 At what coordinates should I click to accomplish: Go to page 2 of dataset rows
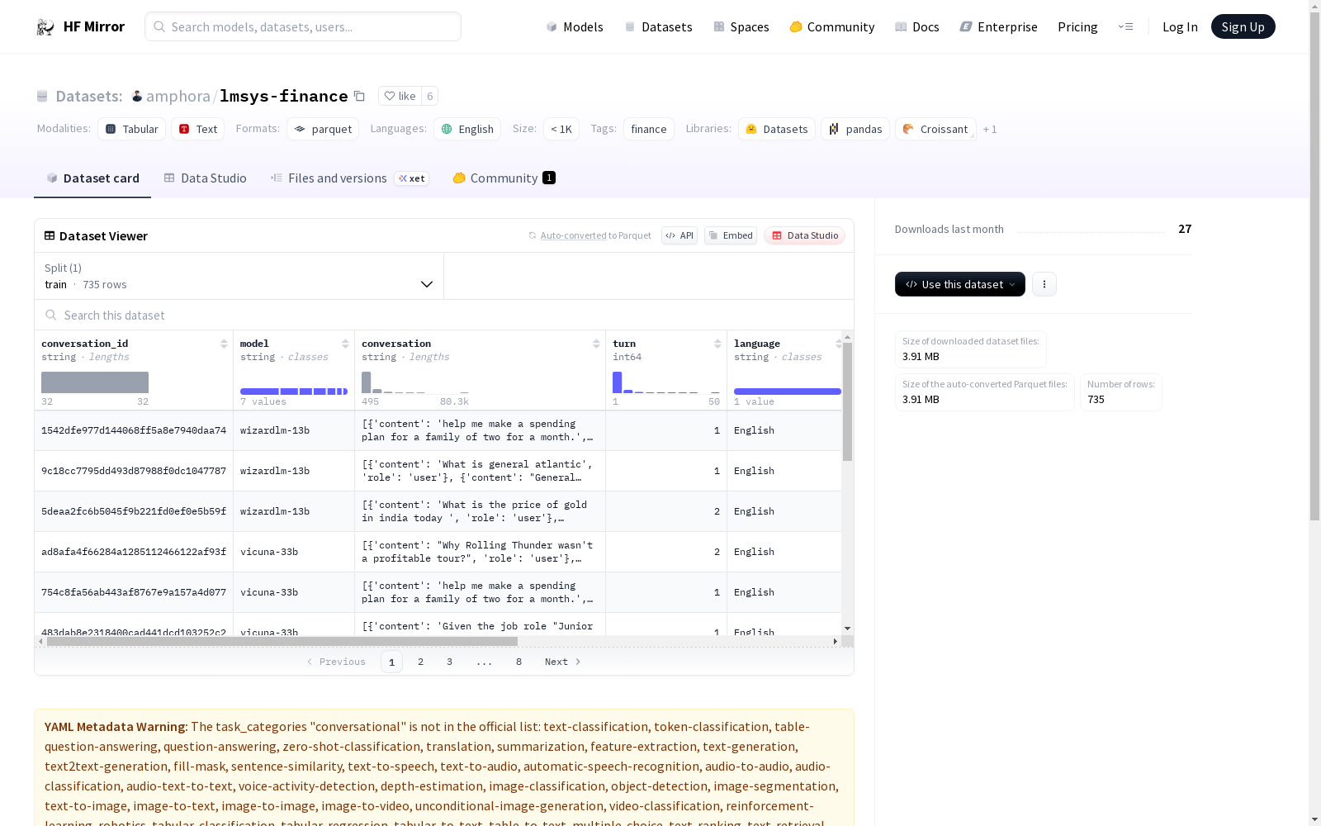[x=420, y=662]
